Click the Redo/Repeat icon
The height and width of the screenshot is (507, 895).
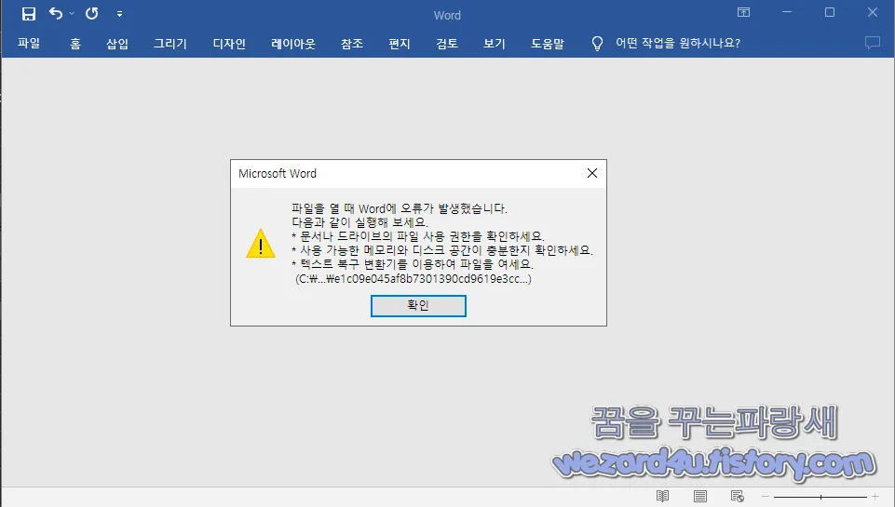pyautogui.click(x=92, y=13)
